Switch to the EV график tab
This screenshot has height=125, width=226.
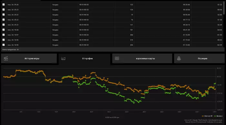coord(85,59)
